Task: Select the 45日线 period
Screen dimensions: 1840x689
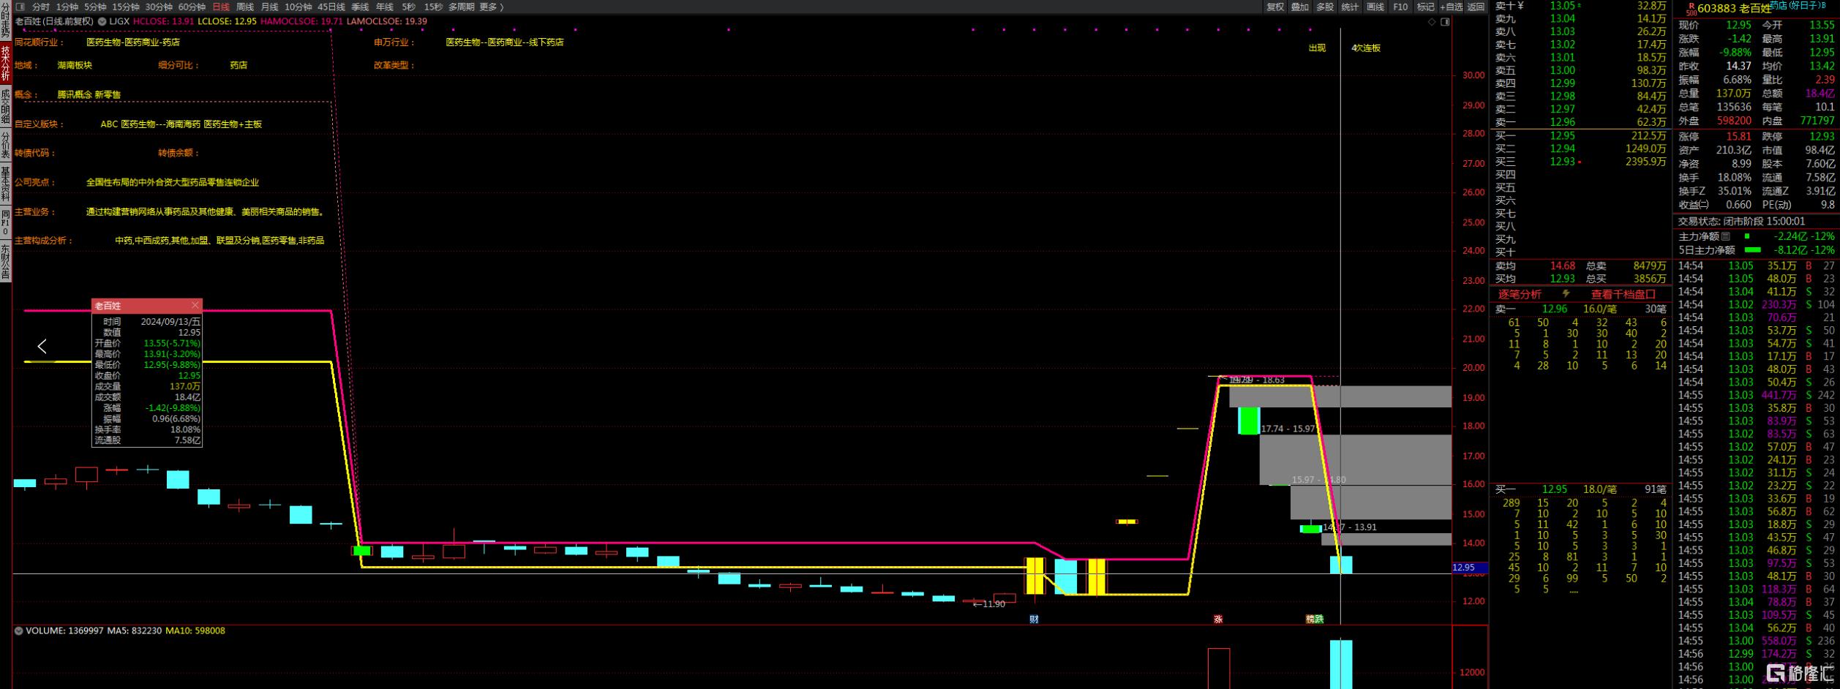Action: click(331, 7)
